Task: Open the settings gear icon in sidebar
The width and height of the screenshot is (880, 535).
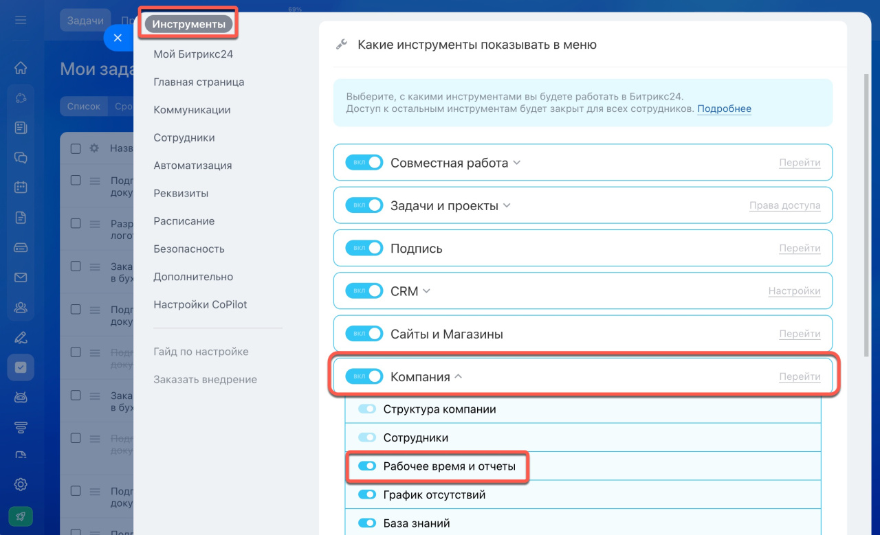Action: pos(21,484)
